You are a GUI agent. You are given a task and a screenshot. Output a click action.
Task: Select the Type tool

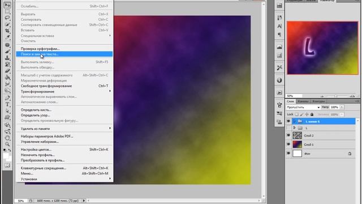coord(7,104)
